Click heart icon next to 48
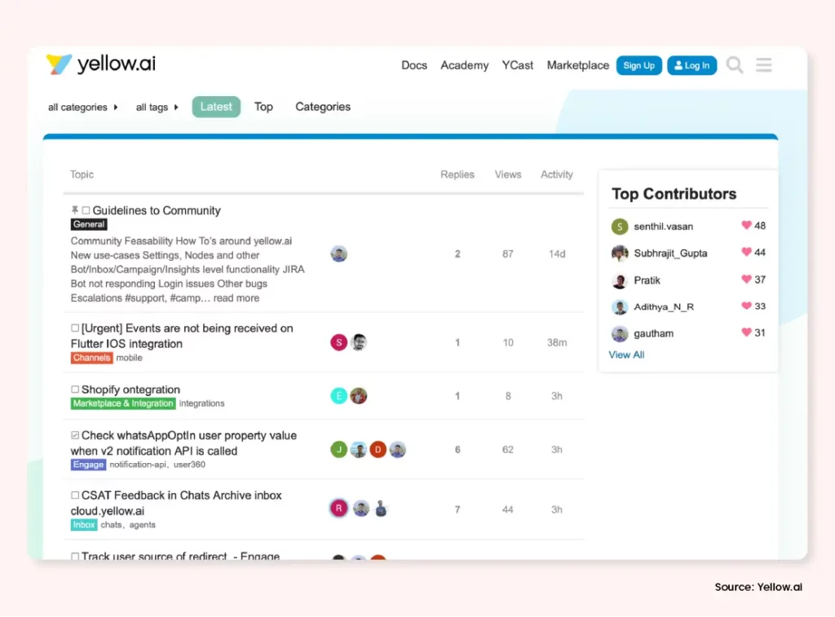Image resolution: width=835 pixels, height=617 pixels. tap(746, 225)
